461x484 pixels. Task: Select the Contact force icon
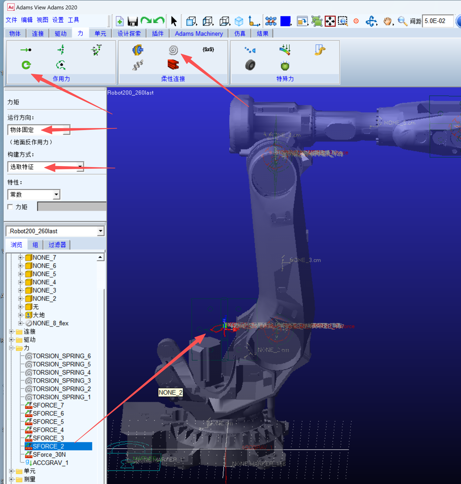click(250, 50)
